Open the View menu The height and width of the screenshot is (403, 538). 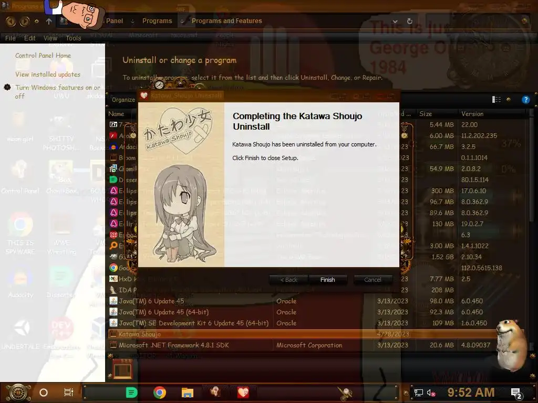50,38
